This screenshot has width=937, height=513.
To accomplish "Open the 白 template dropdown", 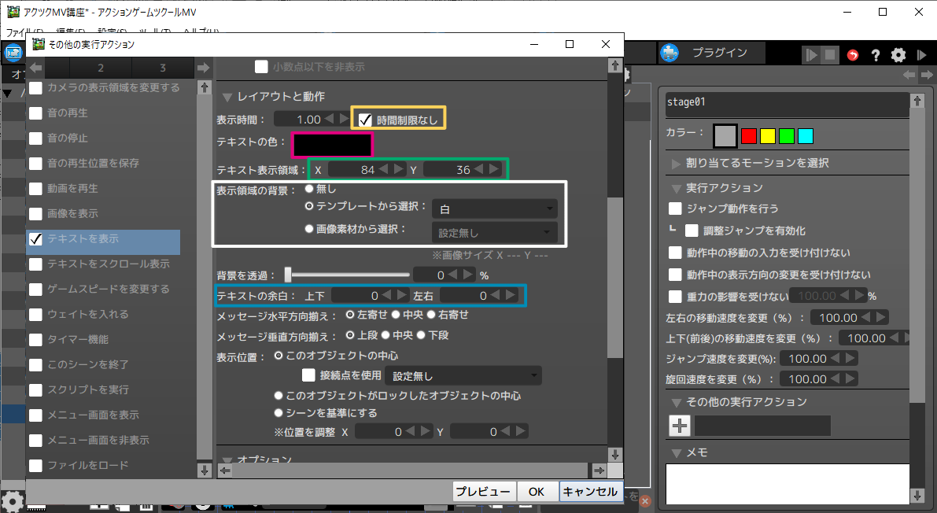I will pyautogui.click(x=494, y=209).
